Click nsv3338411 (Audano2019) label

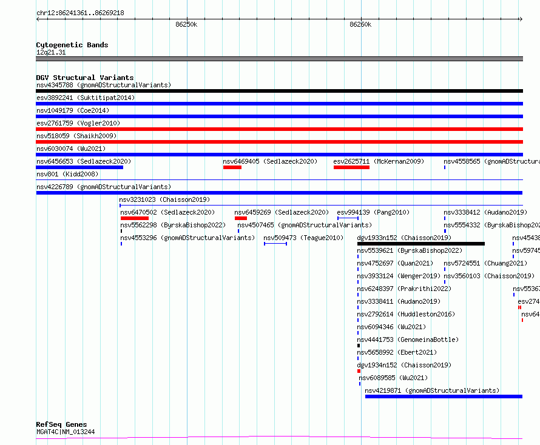pyautogui.click(x=399, y=301)
